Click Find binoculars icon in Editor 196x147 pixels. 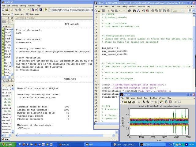(x=134, y=11)
